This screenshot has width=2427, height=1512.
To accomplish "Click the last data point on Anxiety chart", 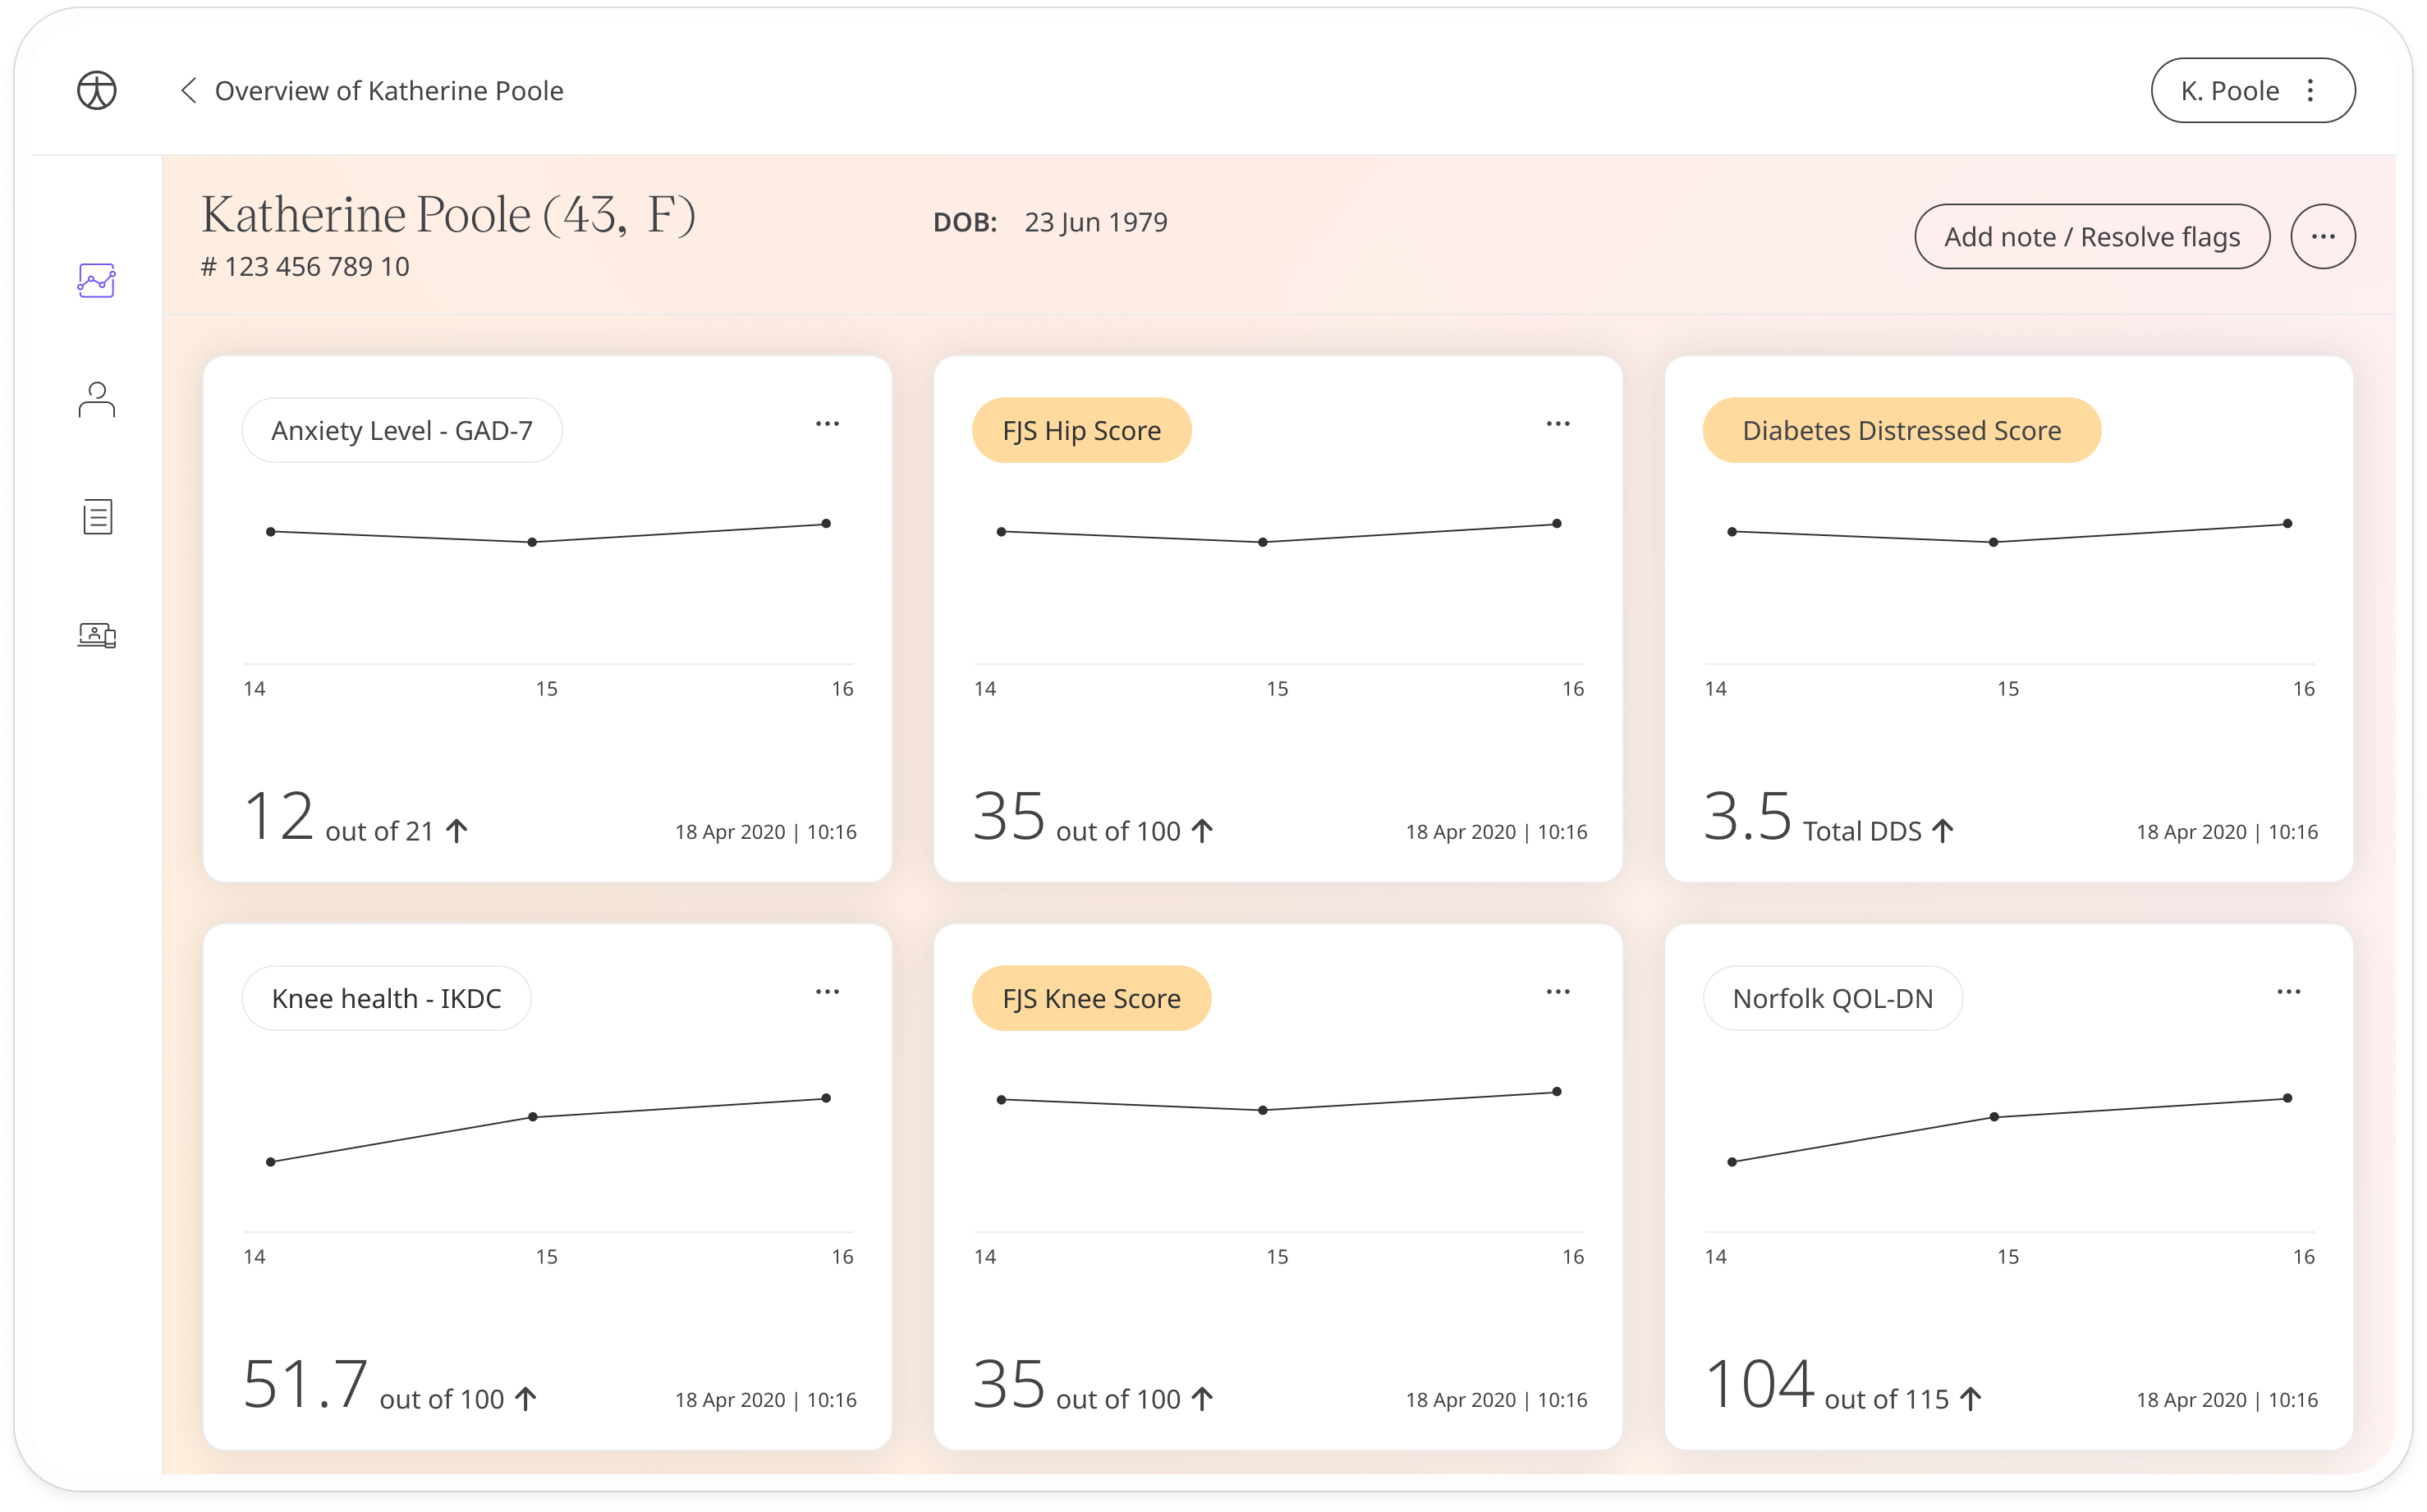I will [826, 523].
